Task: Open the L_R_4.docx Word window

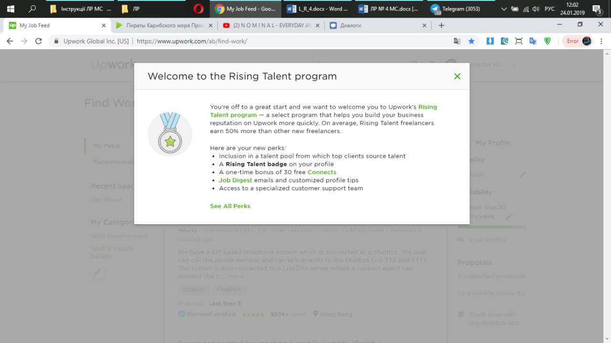Action: point(318,9)
